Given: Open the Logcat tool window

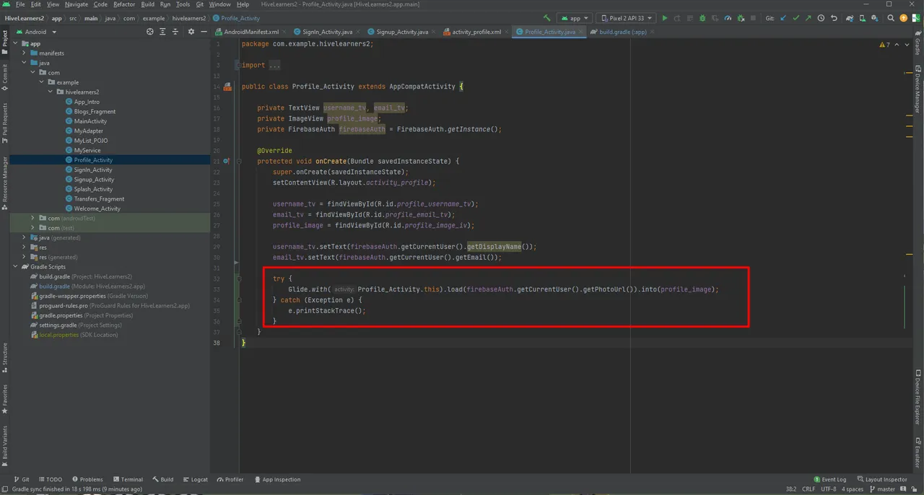Looking at the screenshot, I should pyautogui.click(x=195, y=479).
